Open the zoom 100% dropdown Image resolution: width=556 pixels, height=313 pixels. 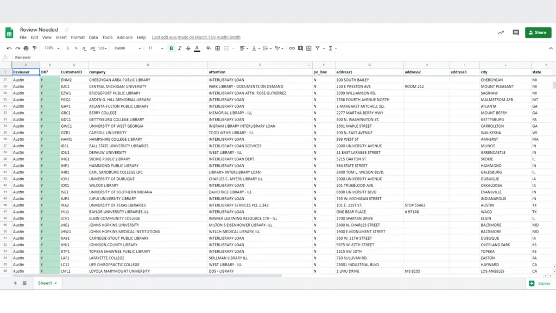pos(52,48)
